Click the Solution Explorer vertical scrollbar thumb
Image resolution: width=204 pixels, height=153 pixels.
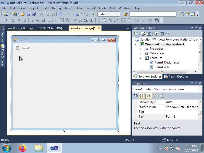click(x=200, y=52)
